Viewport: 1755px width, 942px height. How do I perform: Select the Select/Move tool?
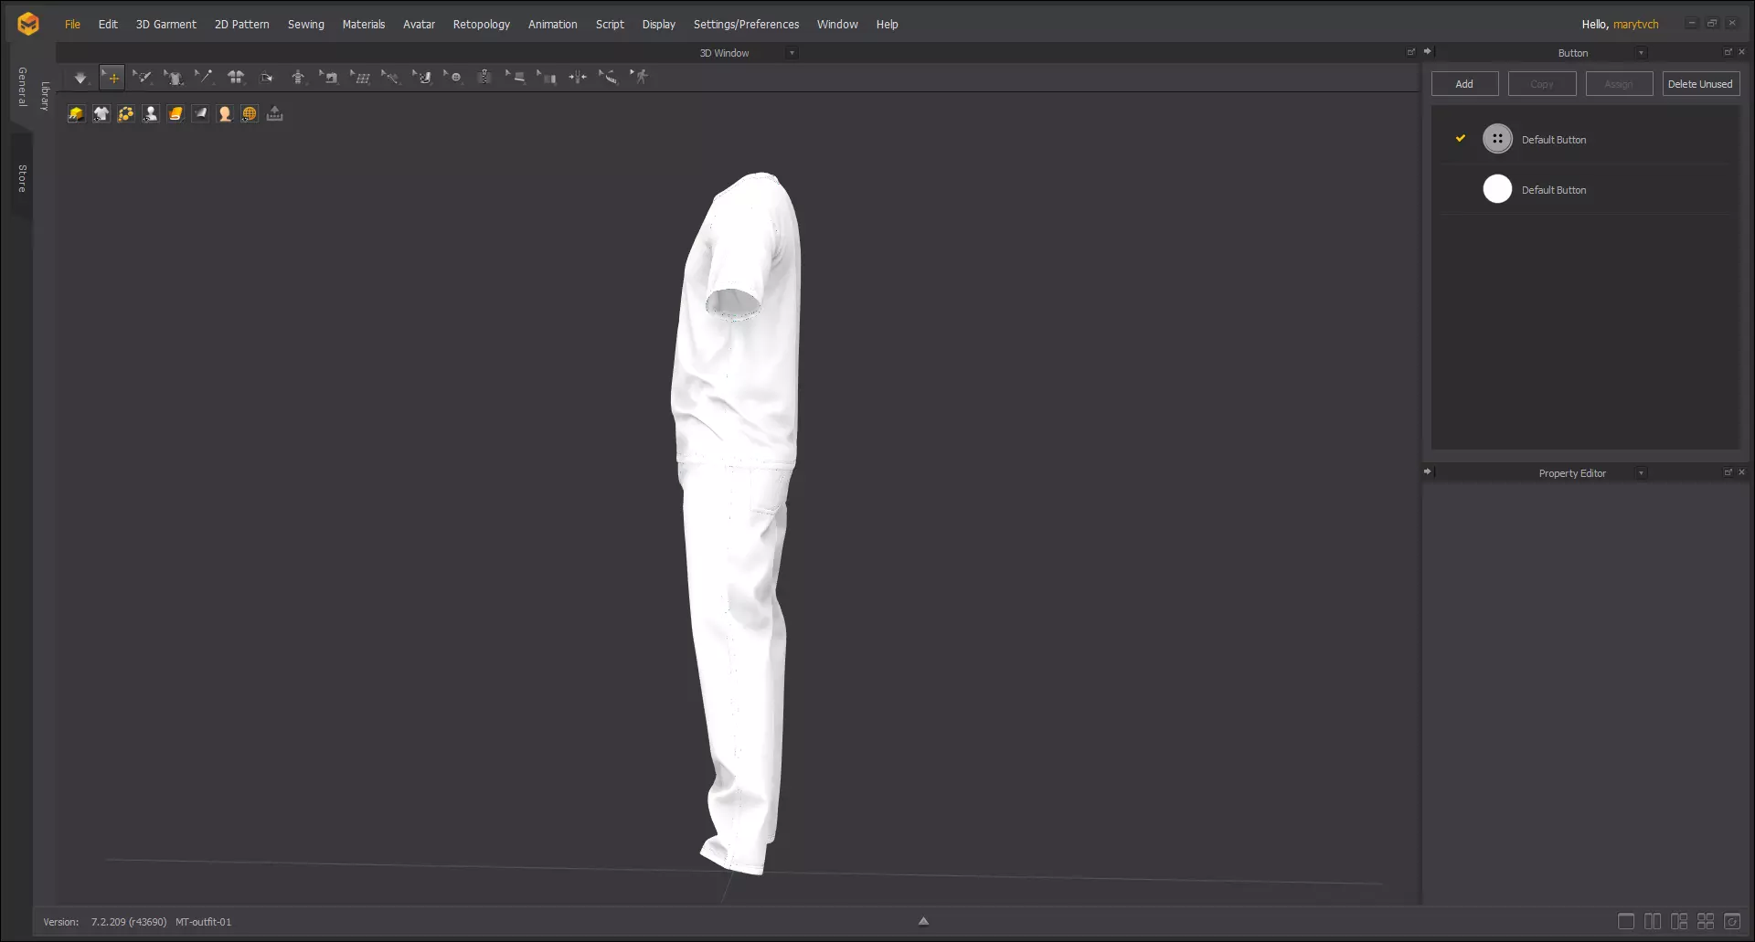pos(112,78)
